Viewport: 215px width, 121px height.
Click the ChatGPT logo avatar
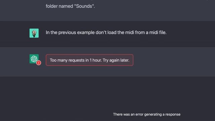(x=34, y=59)
